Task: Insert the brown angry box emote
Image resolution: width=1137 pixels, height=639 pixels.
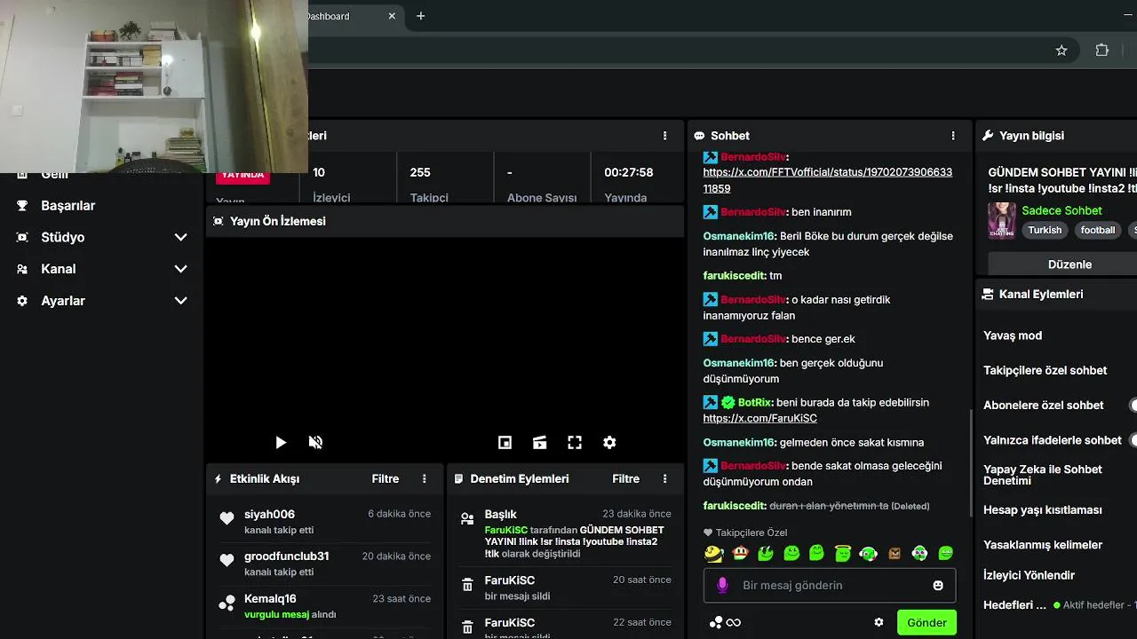Action: click(x=894, y=553)
